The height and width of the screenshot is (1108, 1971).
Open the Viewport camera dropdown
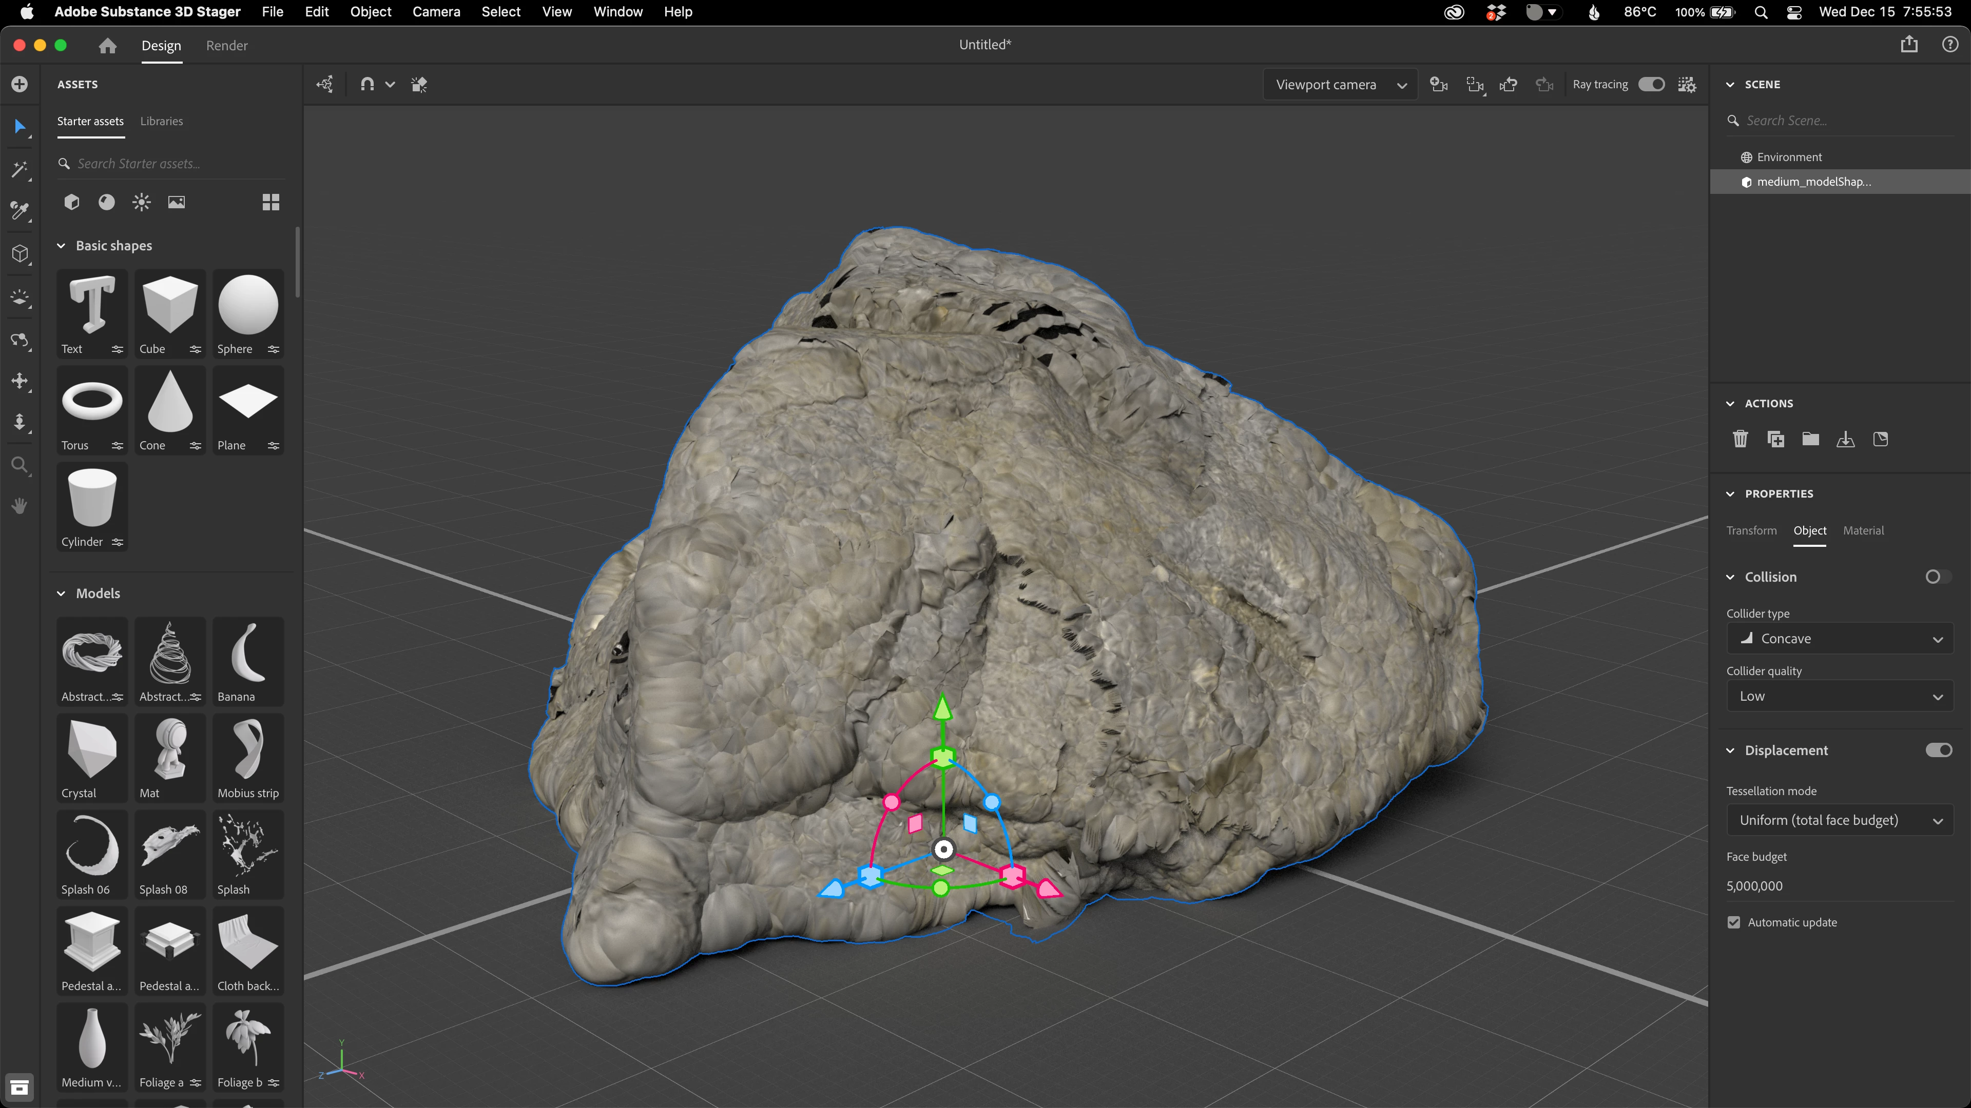[1341, 84]
